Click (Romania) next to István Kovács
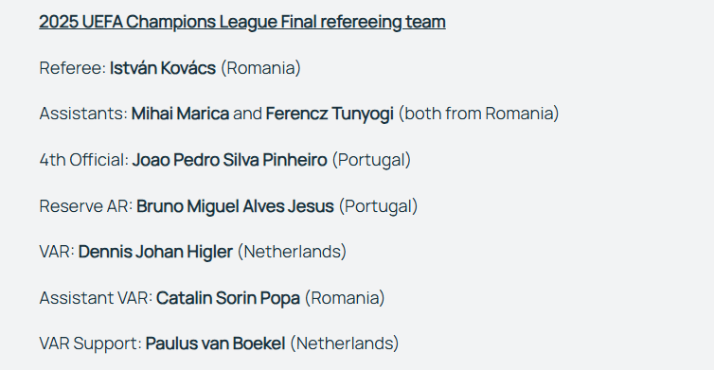Viewport: 714px width, 370px height. pyautogui.click(x=261, y=68)
